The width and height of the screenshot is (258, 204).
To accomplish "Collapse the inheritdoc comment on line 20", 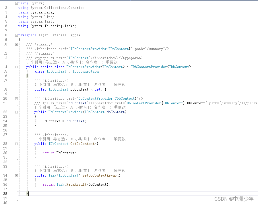I will 16,98.
